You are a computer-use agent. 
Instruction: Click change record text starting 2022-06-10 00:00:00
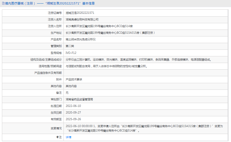point(144,128)
